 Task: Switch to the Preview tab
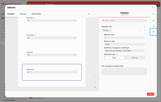(23, 14)
